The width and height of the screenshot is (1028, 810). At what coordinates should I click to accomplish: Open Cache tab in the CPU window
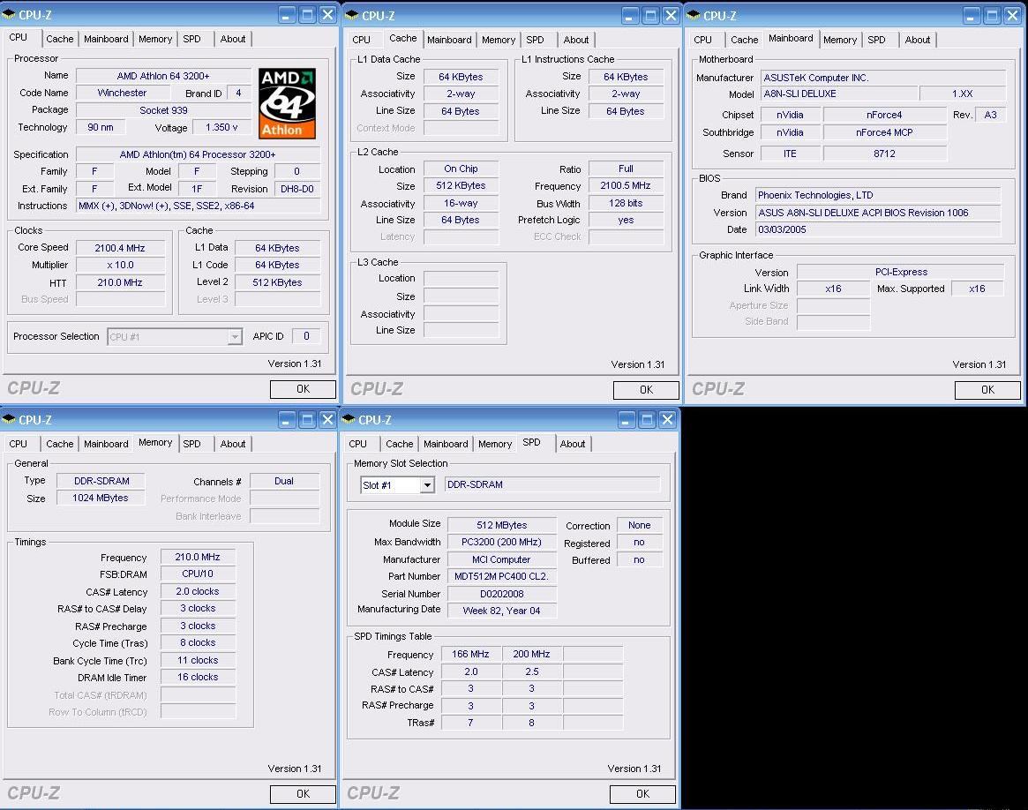tap(60, 39)
